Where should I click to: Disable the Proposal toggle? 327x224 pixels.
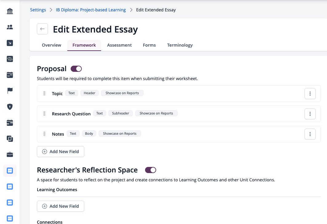pyautogui.click(x=76, y=69)
